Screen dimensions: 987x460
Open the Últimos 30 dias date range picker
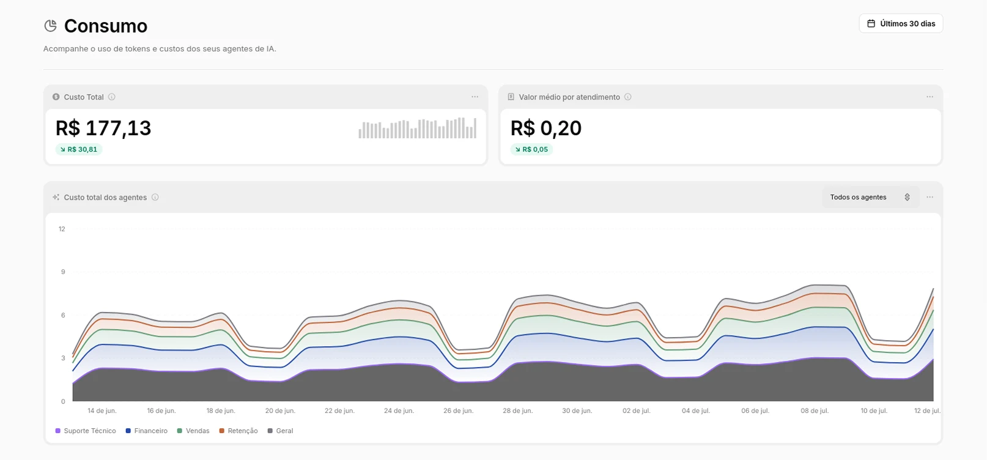(x=901, y=23)
